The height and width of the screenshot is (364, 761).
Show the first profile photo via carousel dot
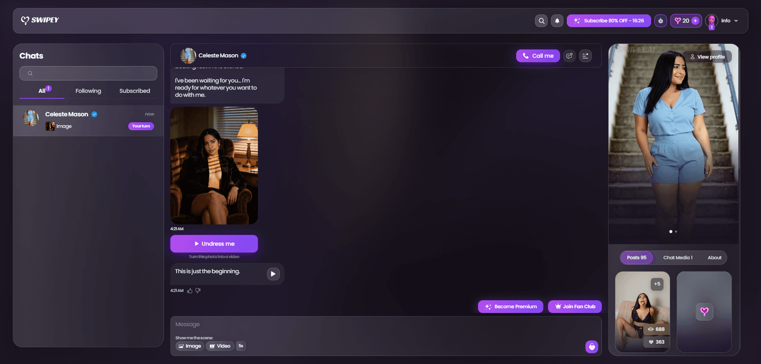pyautogui.click(x=671, y=232)
